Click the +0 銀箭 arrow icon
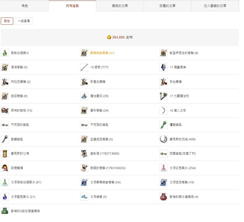 pyautogui.click(x=84, y=67)
